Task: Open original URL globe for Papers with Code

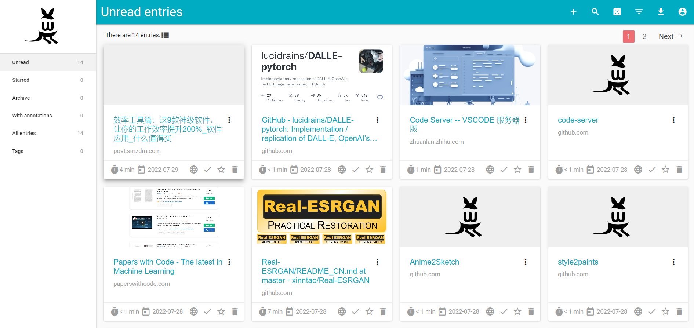Action: point(194,311)
